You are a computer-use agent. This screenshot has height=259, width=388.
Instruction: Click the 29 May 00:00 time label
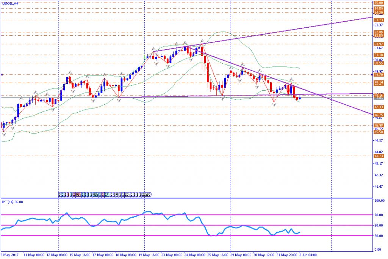[x=241, y=255]
